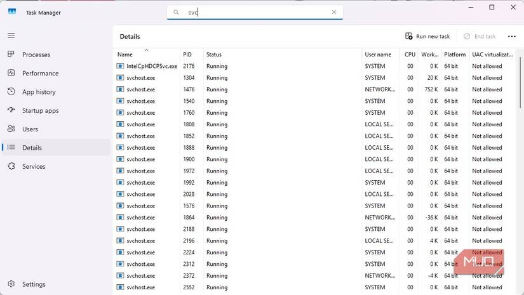The height and width of the screenshot is (295, 524).
Task: Click the Run new task button
Action: [427, 36]
